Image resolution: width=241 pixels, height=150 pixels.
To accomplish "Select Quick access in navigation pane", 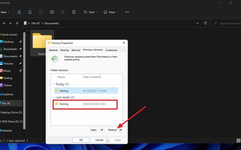I will (9, 35).
